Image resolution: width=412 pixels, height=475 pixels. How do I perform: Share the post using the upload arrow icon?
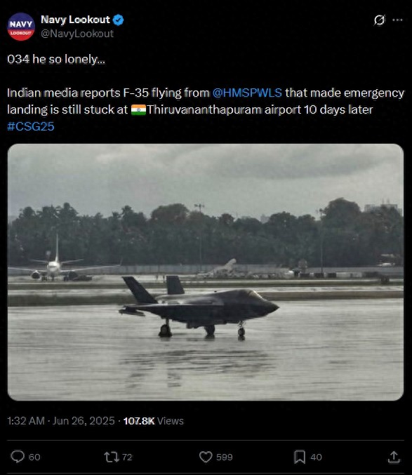[394, 457]
